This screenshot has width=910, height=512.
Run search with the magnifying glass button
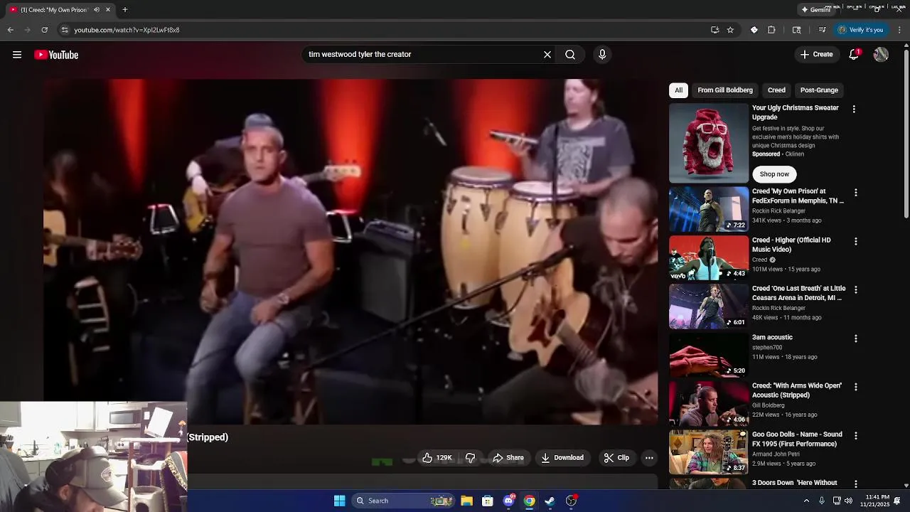(x=570, y=55)
